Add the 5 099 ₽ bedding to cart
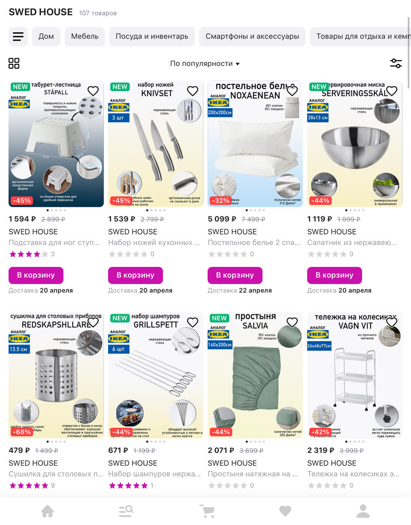This screenshot has height=525, width=411. tap(235, 275)
